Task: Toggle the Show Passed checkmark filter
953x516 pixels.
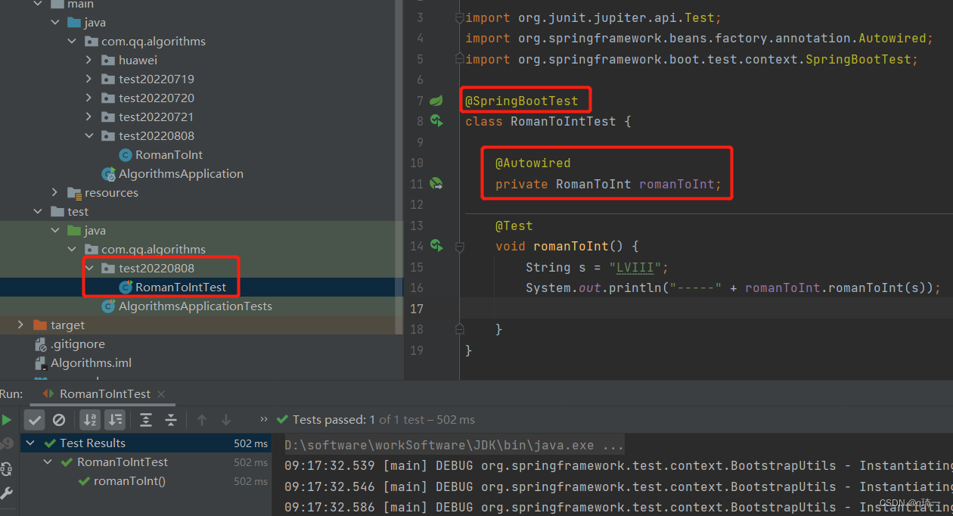Action: [35, 420]
